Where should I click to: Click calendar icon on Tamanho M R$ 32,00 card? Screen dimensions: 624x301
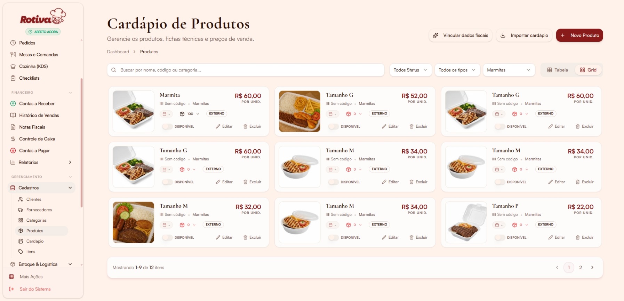(165, 225)
